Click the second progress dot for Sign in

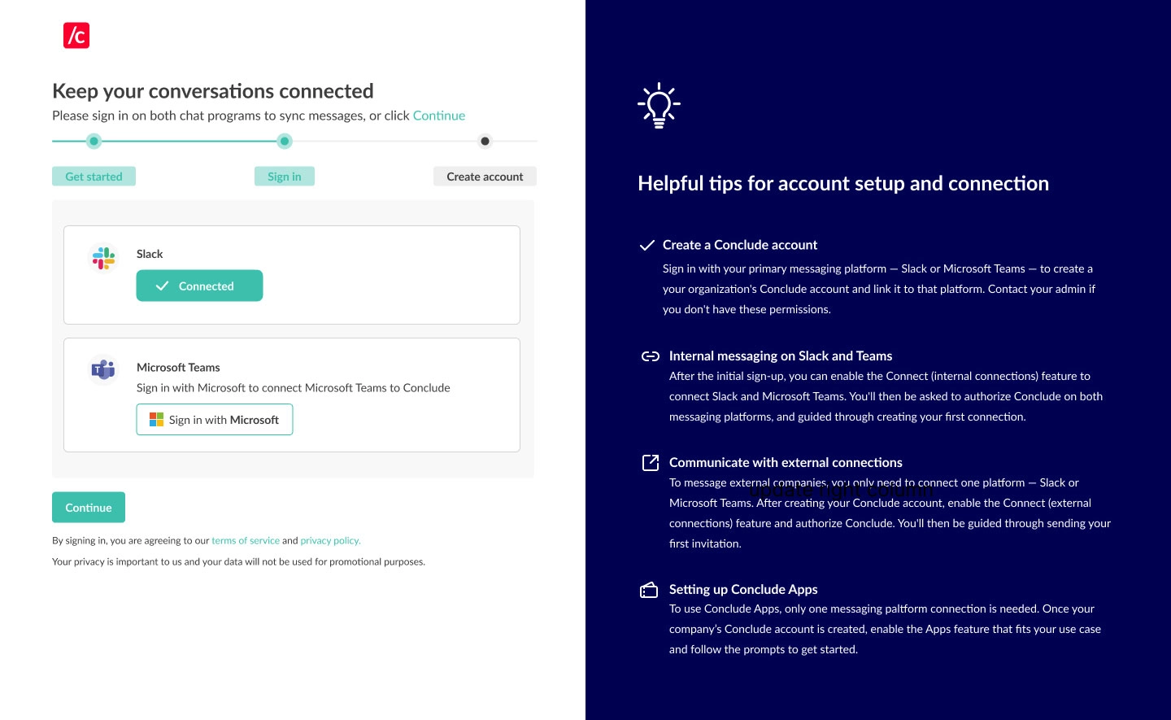(x=285, y=142)
